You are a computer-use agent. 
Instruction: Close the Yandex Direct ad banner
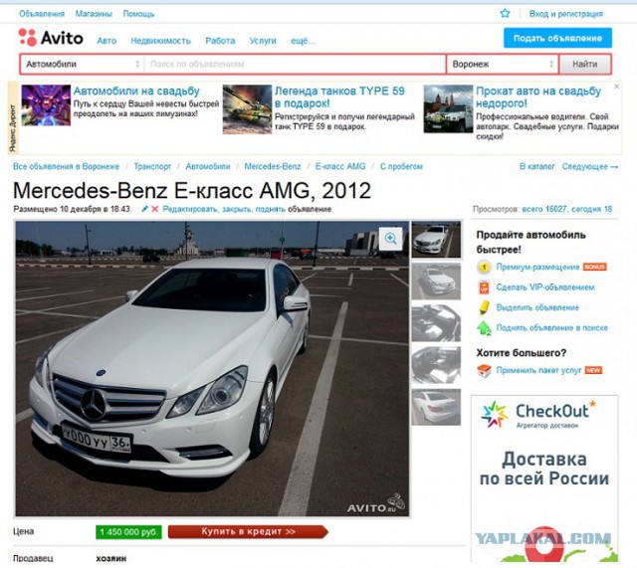(x=616, y=87)
